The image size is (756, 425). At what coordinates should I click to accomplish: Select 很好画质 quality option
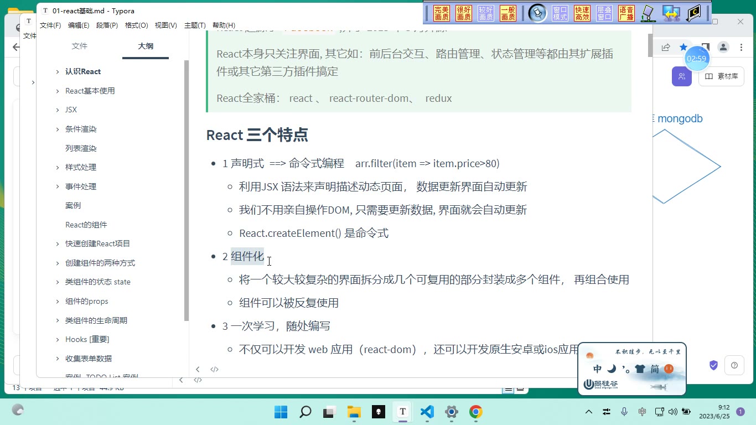(464, 13)
